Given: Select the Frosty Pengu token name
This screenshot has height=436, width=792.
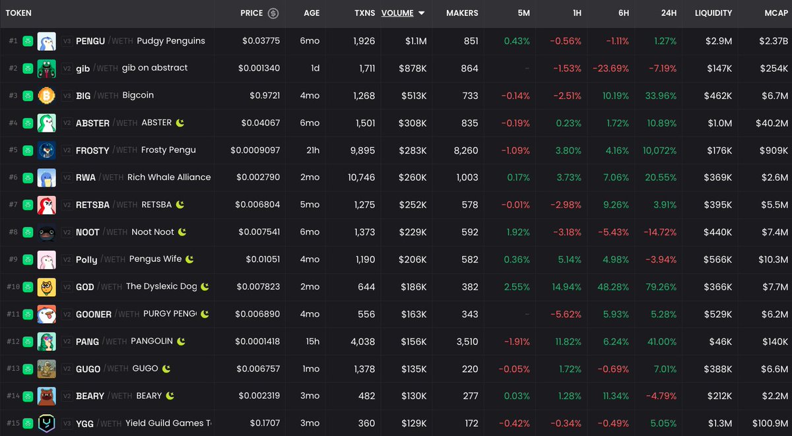Looking at the screenshot, I should tap(168, 150).
